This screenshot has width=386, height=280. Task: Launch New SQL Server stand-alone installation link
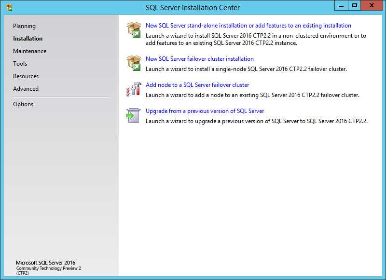tap(248, 26)
